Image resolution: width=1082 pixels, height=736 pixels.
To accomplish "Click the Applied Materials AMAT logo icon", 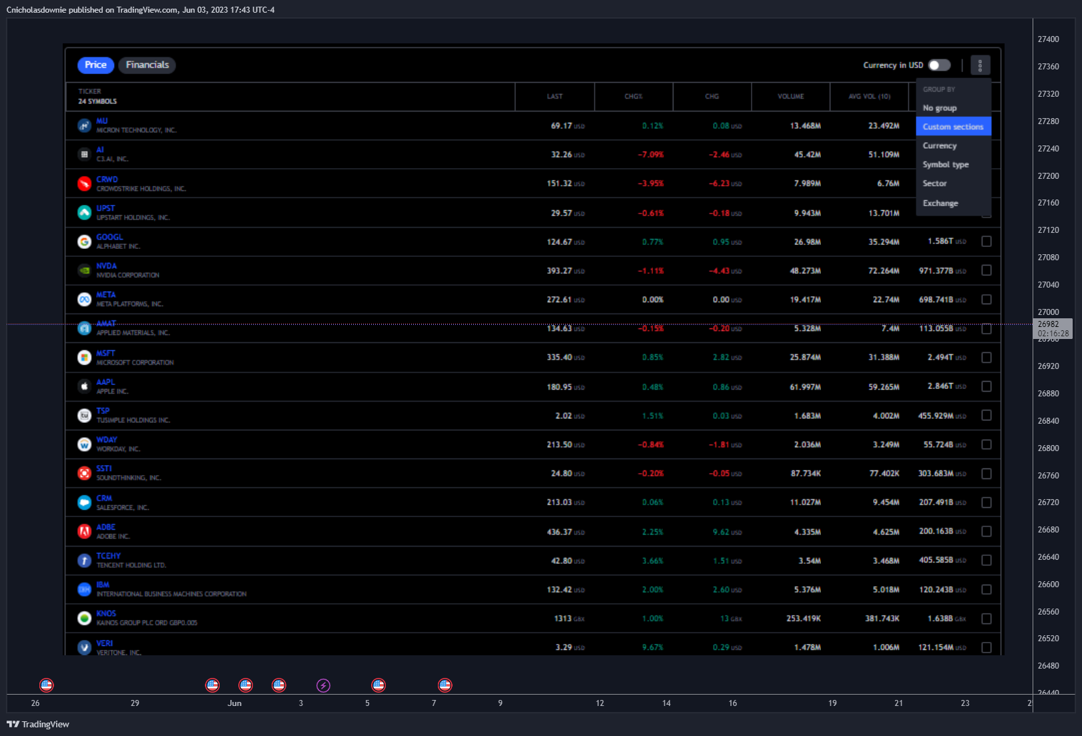I will 84,328.
